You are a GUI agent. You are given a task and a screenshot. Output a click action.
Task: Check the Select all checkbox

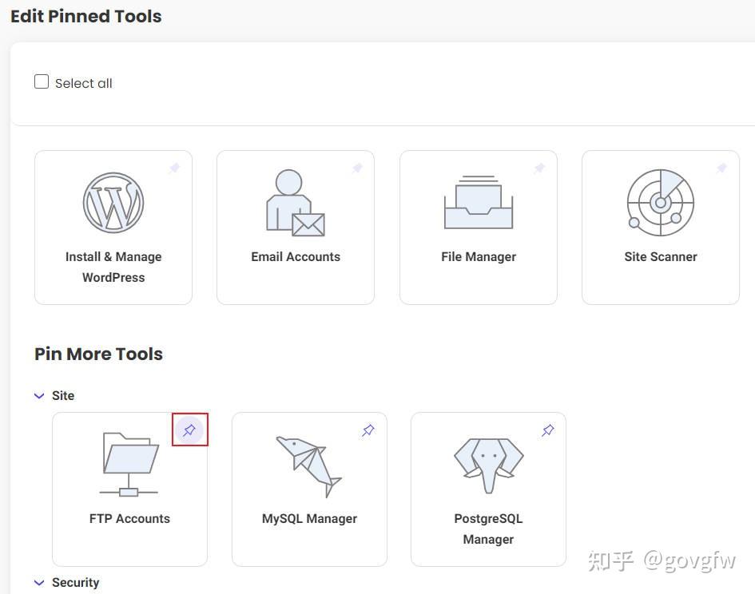coord(42,81)
